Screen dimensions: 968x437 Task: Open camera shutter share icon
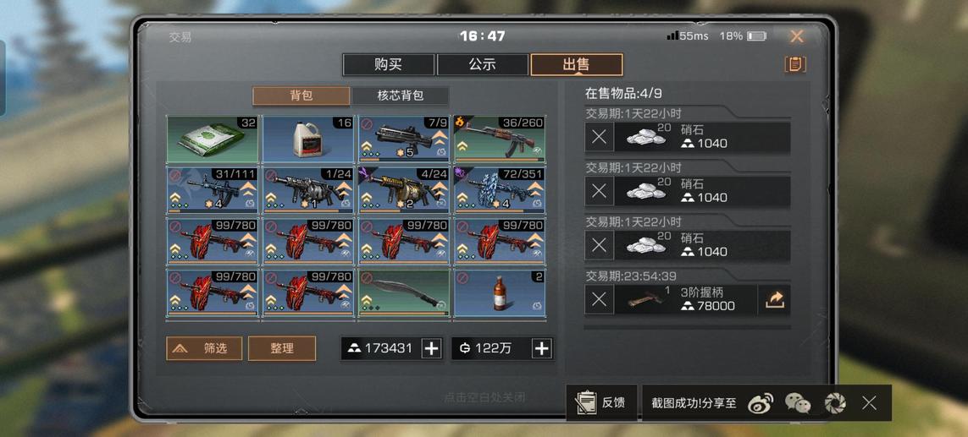click(x=834, y=404)
